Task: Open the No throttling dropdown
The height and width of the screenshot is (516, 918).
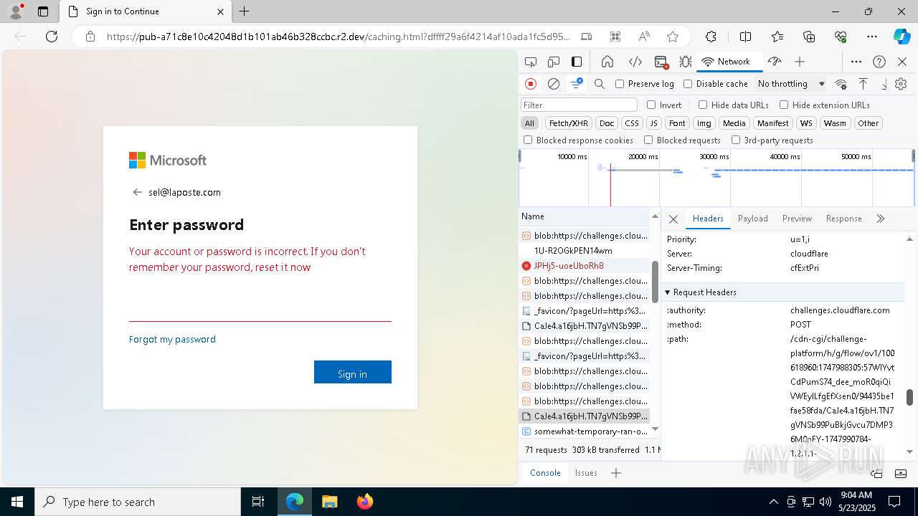Action: tap(791, 84)
